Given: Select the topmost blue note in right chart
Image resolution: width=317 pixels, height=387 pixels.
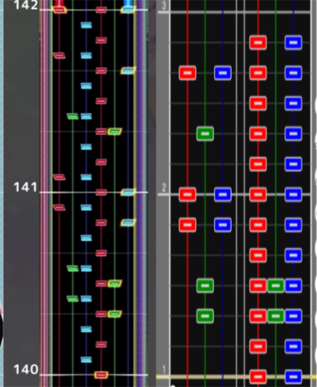Looking at the screenshot, I should tap(293, 42).
